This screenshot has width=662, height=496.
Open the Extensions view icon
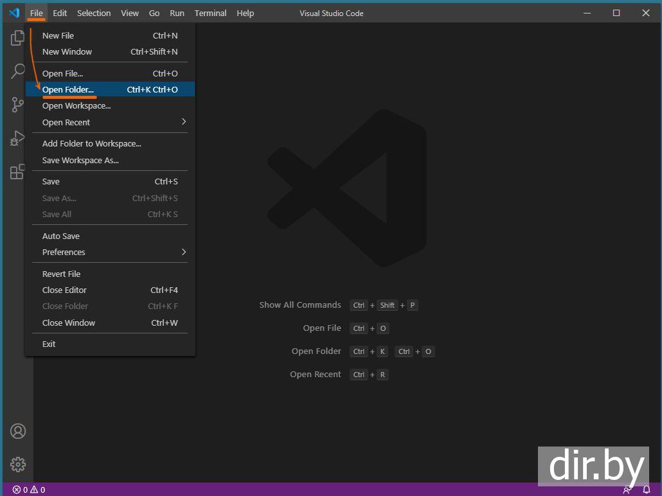coord(17,172)
